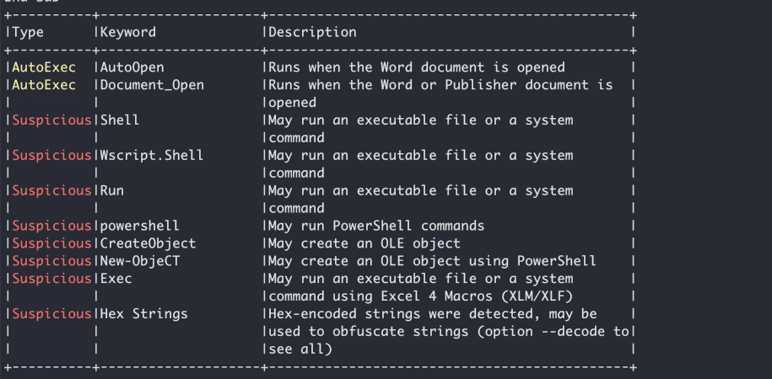
Task: Click the Type column header
Action: [28, 33]
